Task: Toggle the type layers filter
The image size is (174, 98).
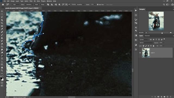Action: (156, 39)
